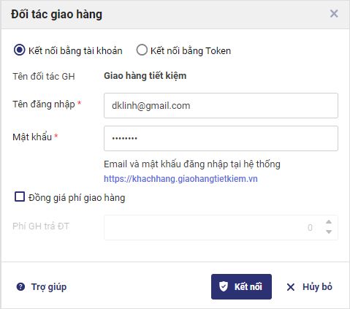Increase Phí GH trả ĐT with up arrow
Screen dimensions: 350x309
tap(329, 222)
